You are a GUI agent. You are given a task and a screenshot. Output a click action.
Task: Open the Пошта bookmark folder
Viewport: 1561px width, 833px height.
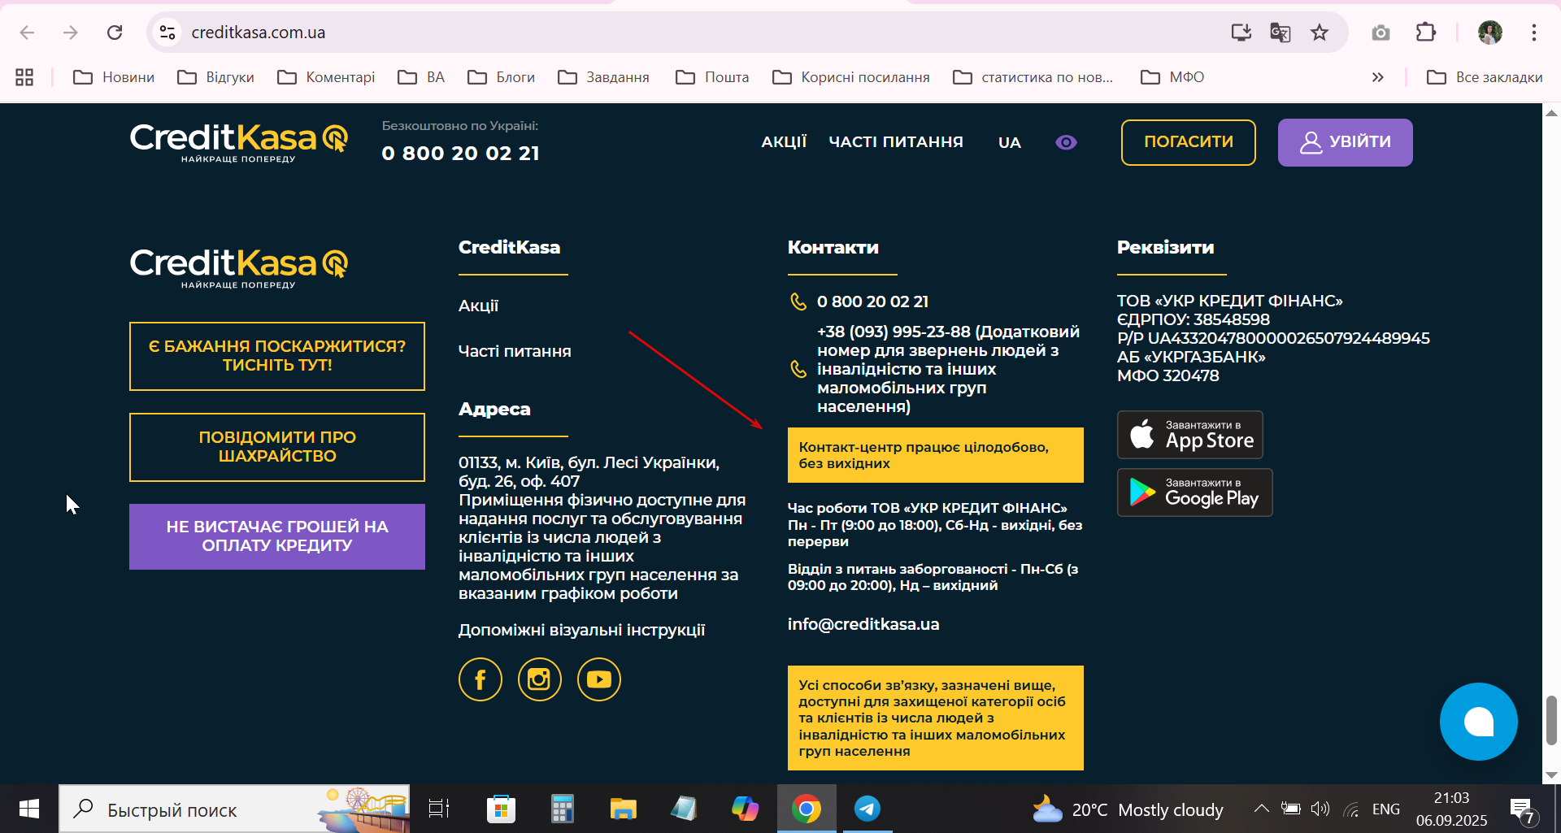[712, 77]
